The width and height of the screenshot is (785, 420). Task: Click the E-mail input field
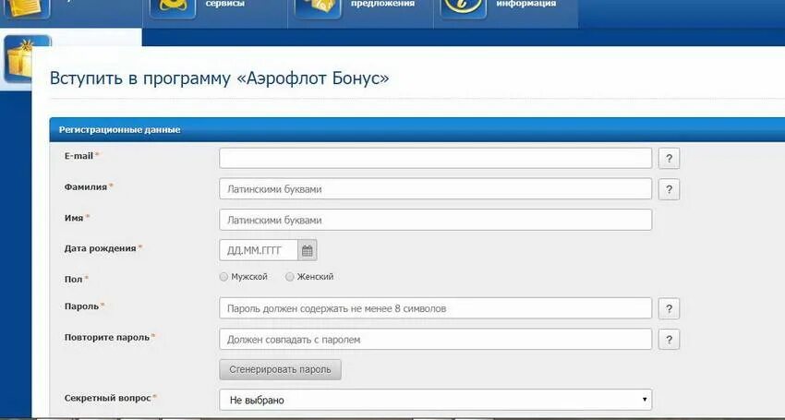[436, 158]
